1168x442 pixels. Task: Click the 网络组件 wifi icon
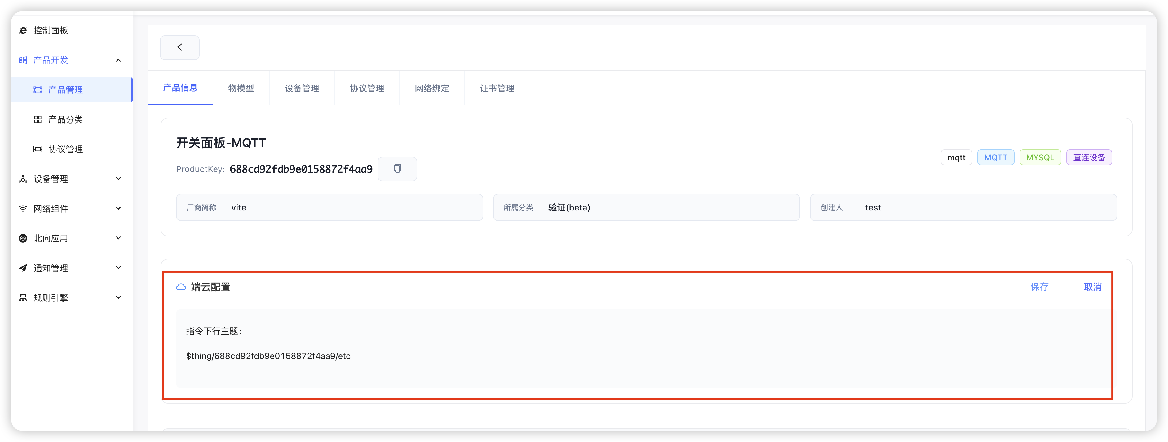click(x=22, y=208)
